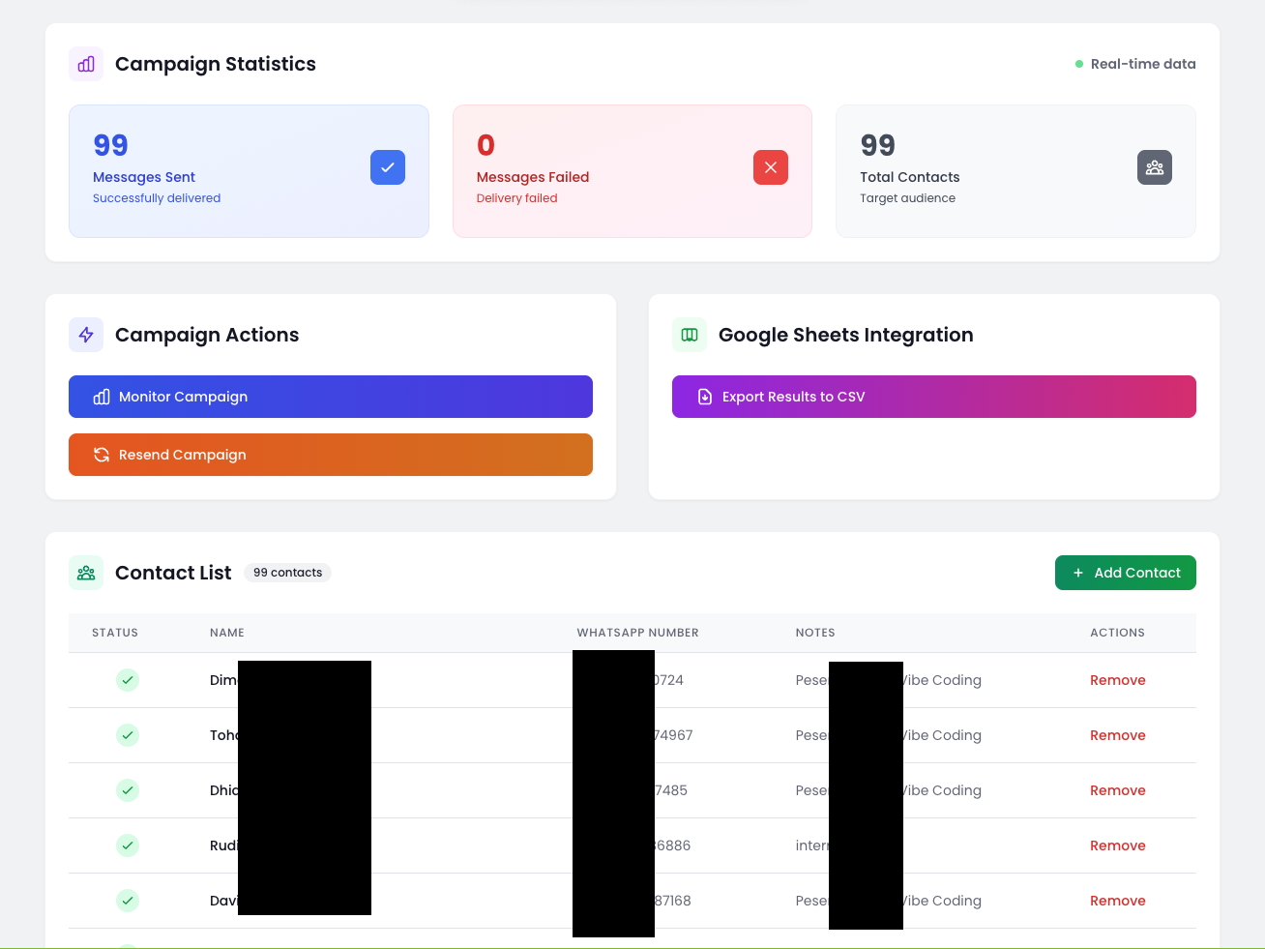Click the red X icon on Messages Failed
Image resolution: width=1265 pixels, height=949 pixels.
coord(771,167)
